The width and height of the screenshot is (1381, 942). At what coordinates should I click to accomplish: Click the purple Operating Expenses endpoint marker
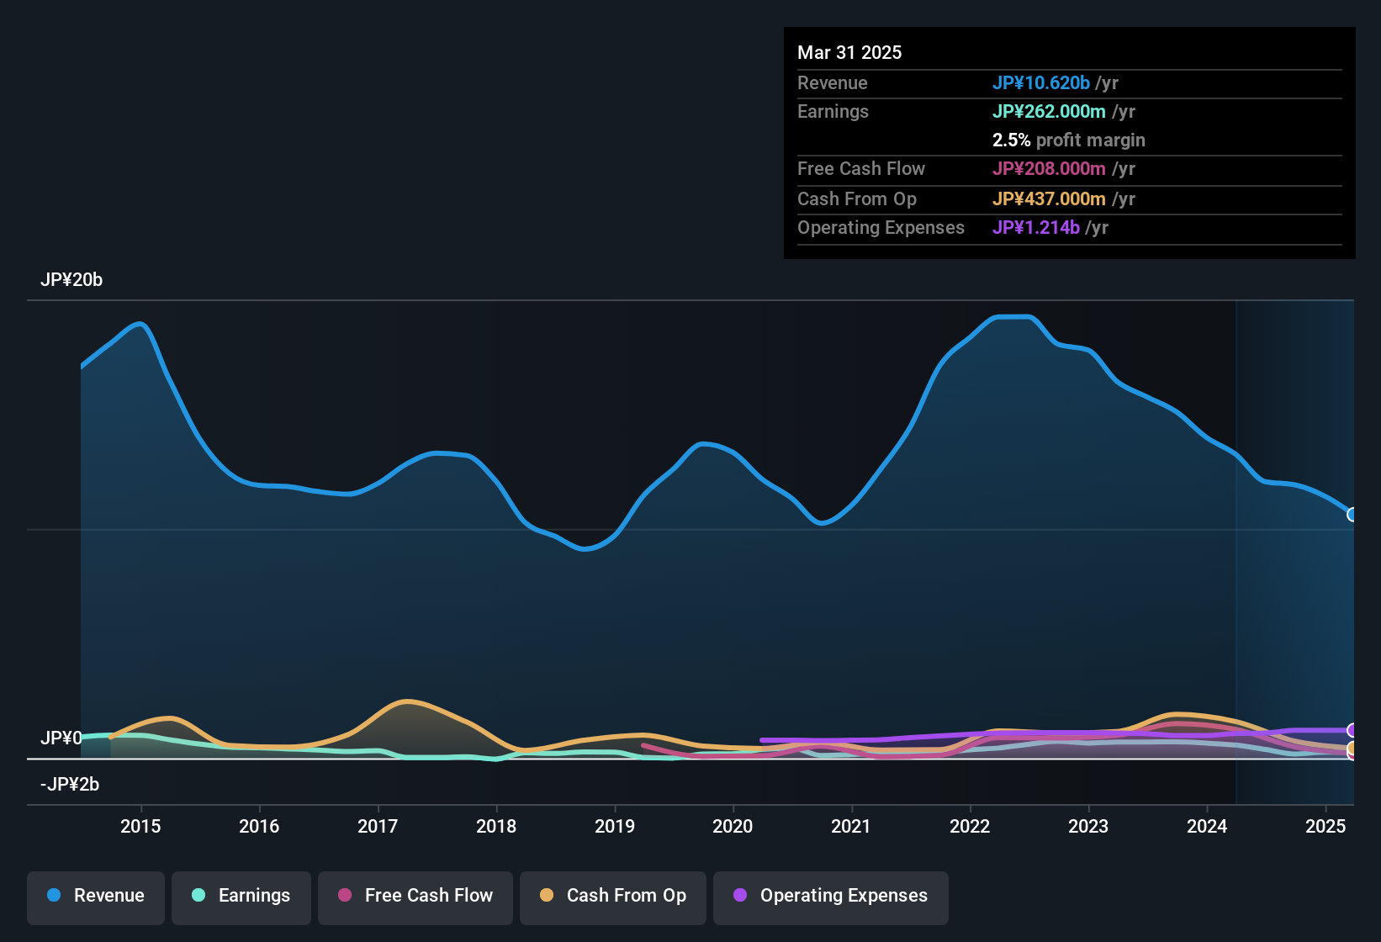[x=1352, y=730]
